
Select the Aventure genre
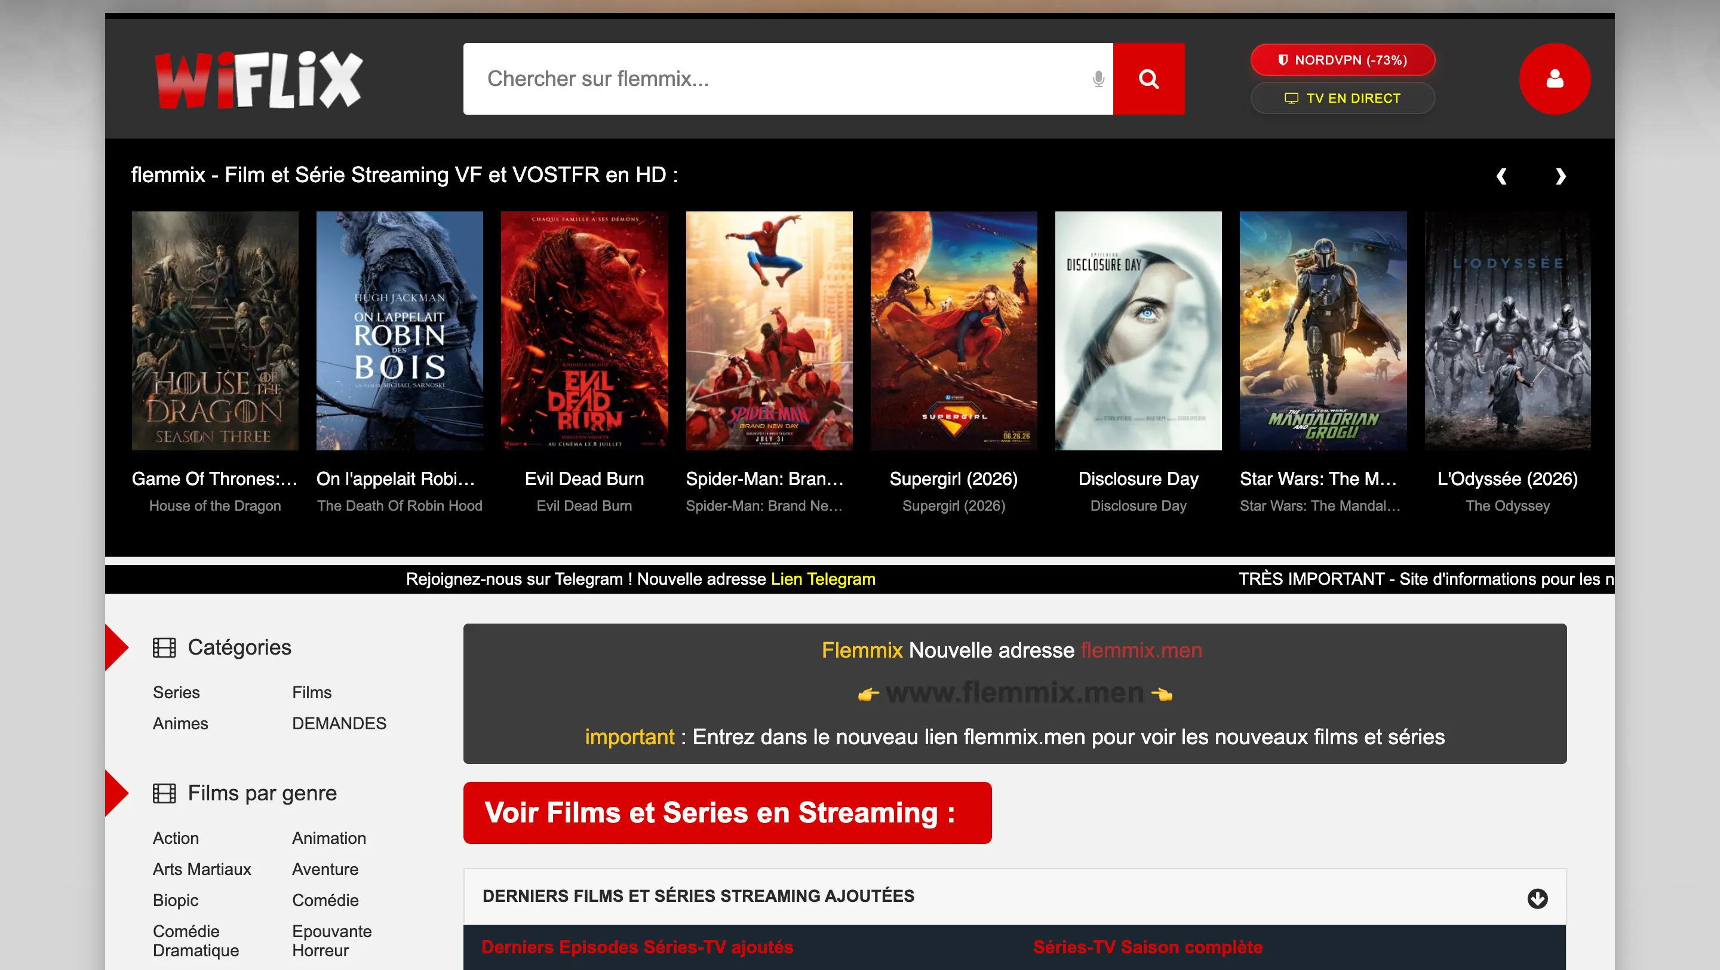tap(325, 868)
